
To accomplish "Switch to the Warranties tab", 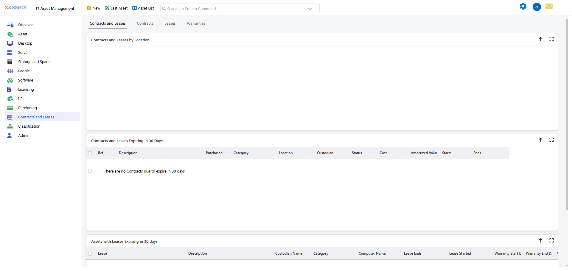I will point(196,23).
